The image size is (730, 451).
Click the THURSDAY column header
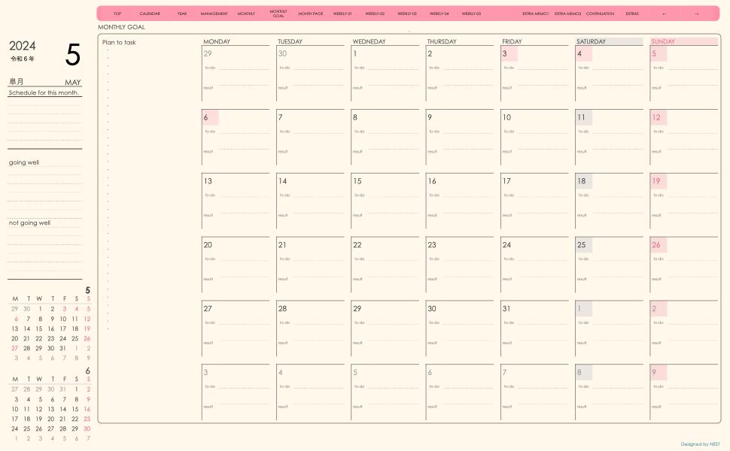point(442,41)
